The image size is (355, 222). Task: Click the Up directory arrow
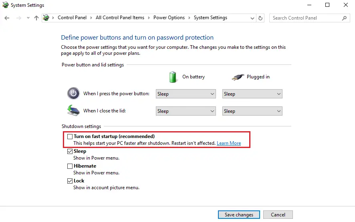click(x=36, y=18)
